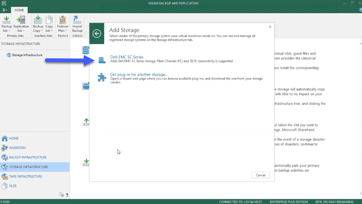The height and width of the screenshot is (204, 362).
Task: Click the 0 JOBS status bar entry
Action: point(5,202)
